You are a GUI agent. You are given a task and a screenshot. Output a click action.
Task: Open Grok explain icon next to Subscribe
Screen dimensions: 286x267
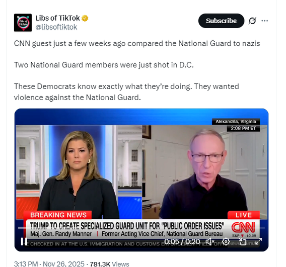click(252, 21)
